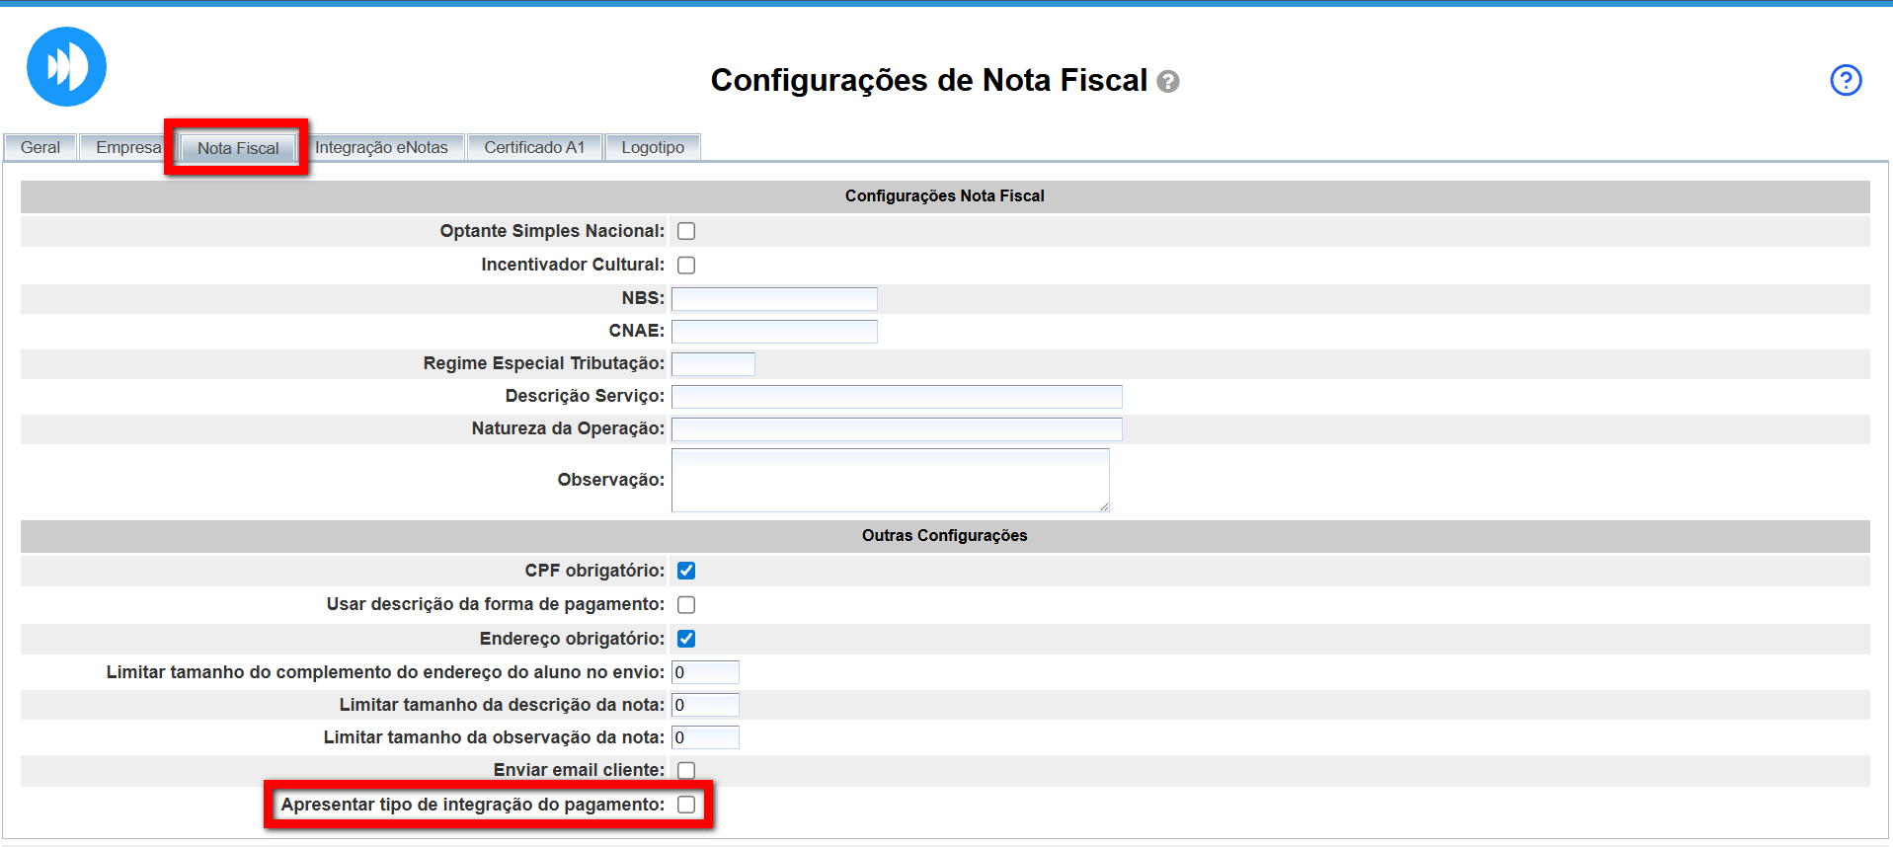1893x847 pixels.
Task: Check Apresentar tipo de integração do pagamento
Action: pyautogui.click(x=686, y=805)
